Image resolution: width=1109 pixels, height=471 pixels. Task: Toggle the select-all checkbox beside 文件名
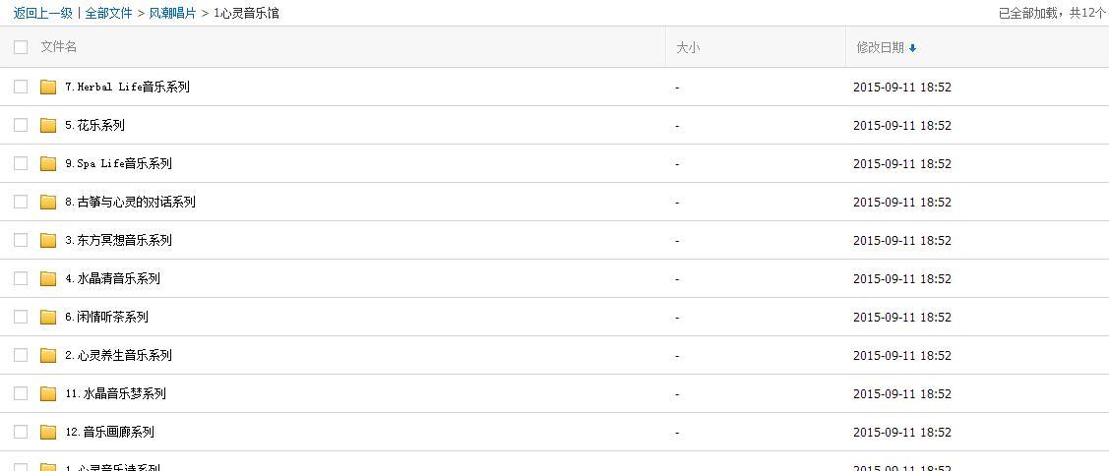pos(21,47)
